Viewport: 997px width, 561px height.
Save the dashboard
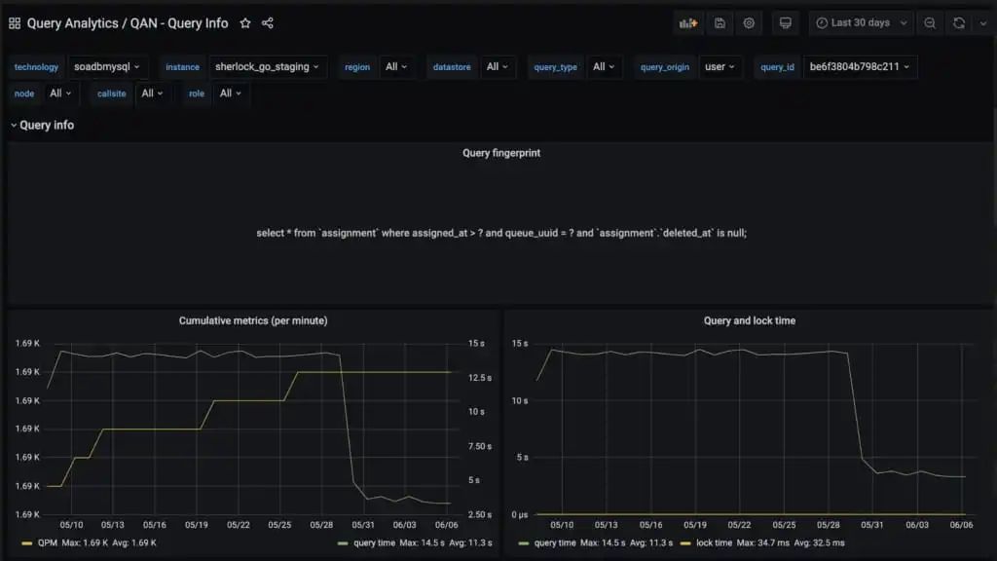coord(720,23)
